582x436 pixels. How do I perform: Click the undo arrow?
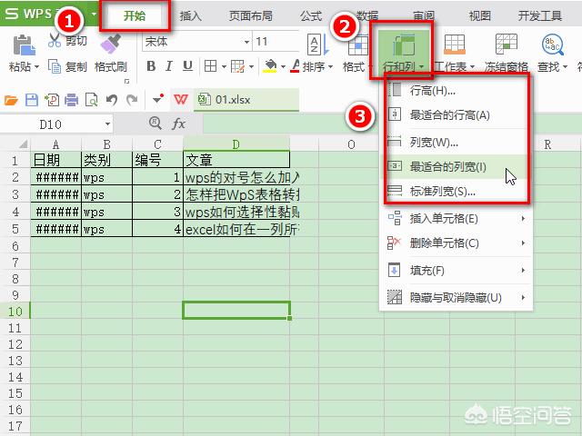[112, 100]
